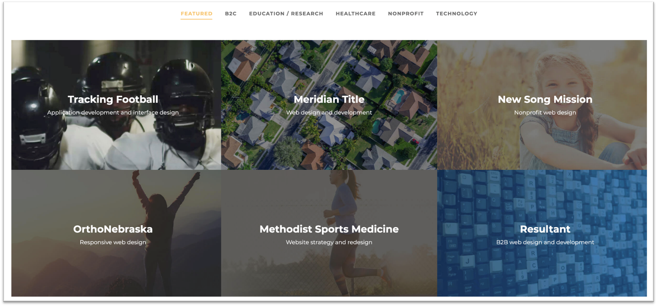Viewport: 657px width, 306px height.
Task: Open the Tracking Football title link
Action: point(113,99)
